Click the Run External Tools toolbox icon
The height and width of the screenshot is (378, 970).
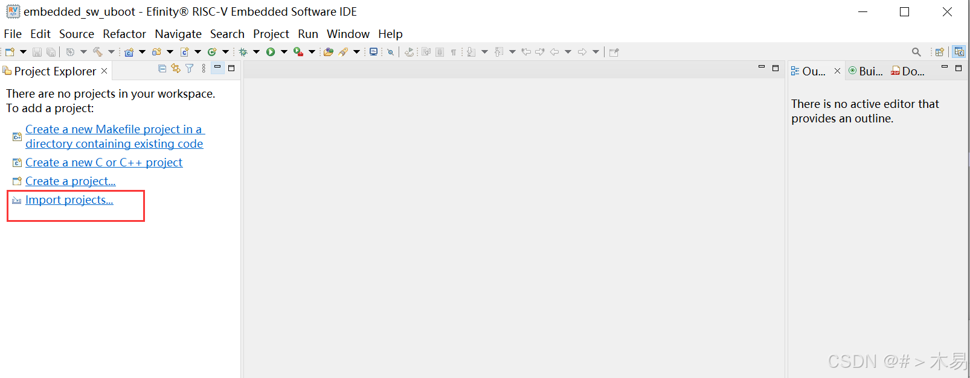(298, 52)
